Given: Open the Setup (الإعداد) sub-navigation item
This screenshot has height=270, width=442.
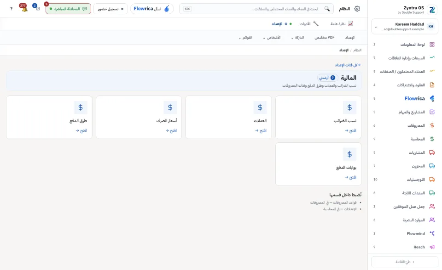Looking at the screenshot, I should click(x=350, y=38).
